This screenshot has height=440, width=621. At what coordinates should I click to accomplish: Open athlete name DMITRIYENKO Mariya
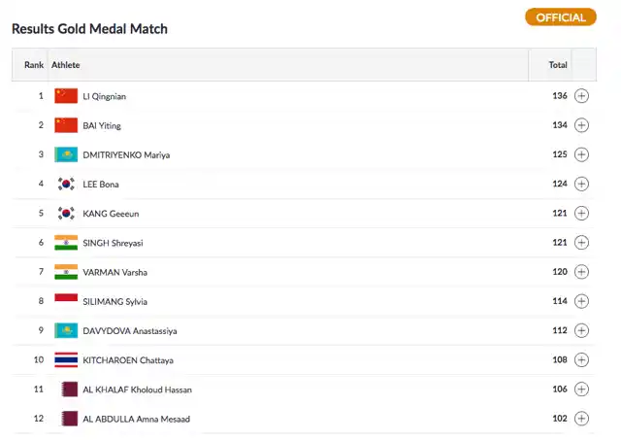126,155
